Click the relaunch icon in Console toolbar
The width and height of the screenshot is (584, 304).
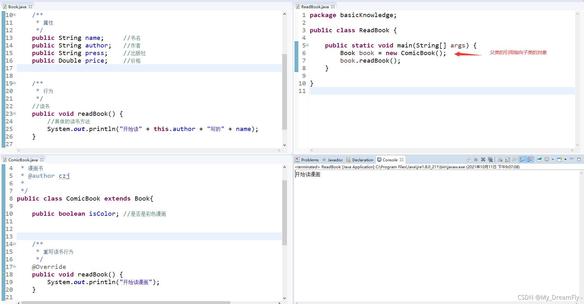tap(468, 159)
